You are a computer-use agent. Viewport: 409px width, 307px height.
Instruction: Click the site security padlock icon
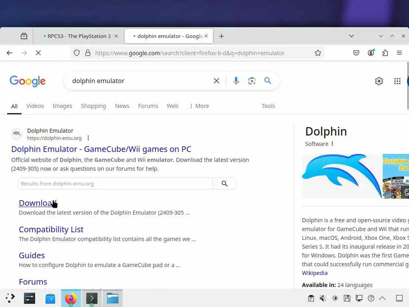point(88,53)
